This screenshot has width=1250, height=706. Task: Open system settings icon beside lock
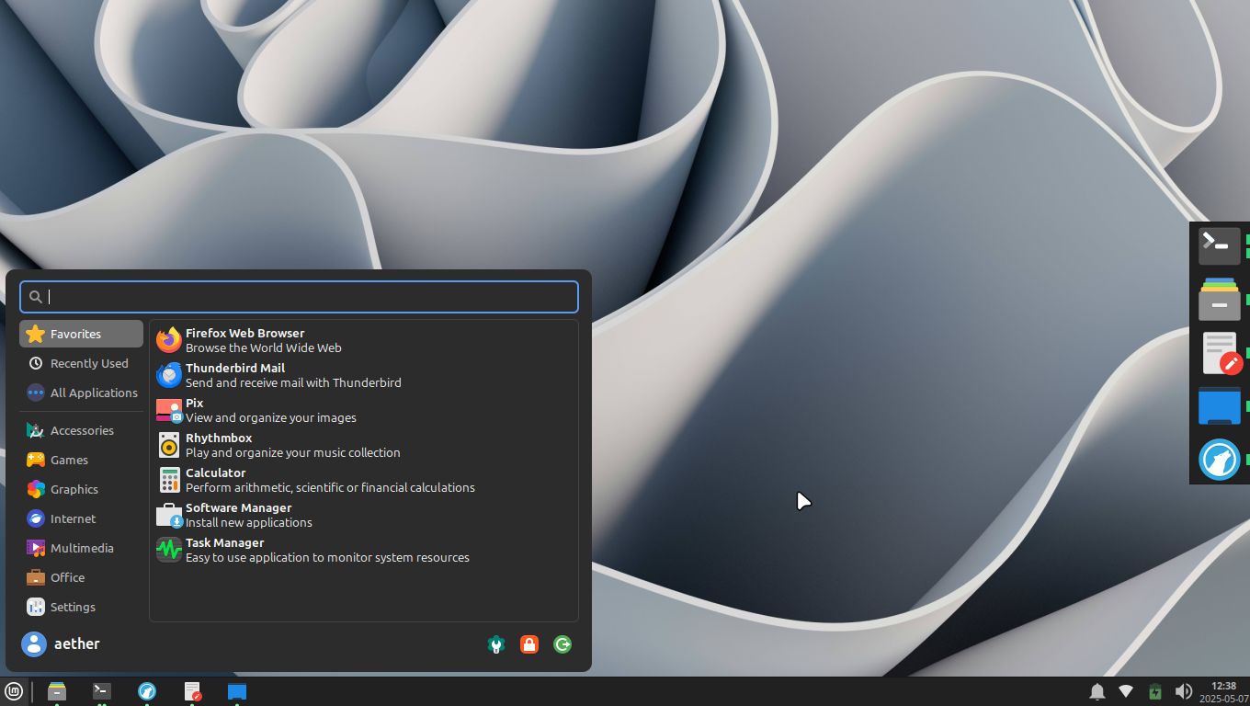click(x=496, y=644)
